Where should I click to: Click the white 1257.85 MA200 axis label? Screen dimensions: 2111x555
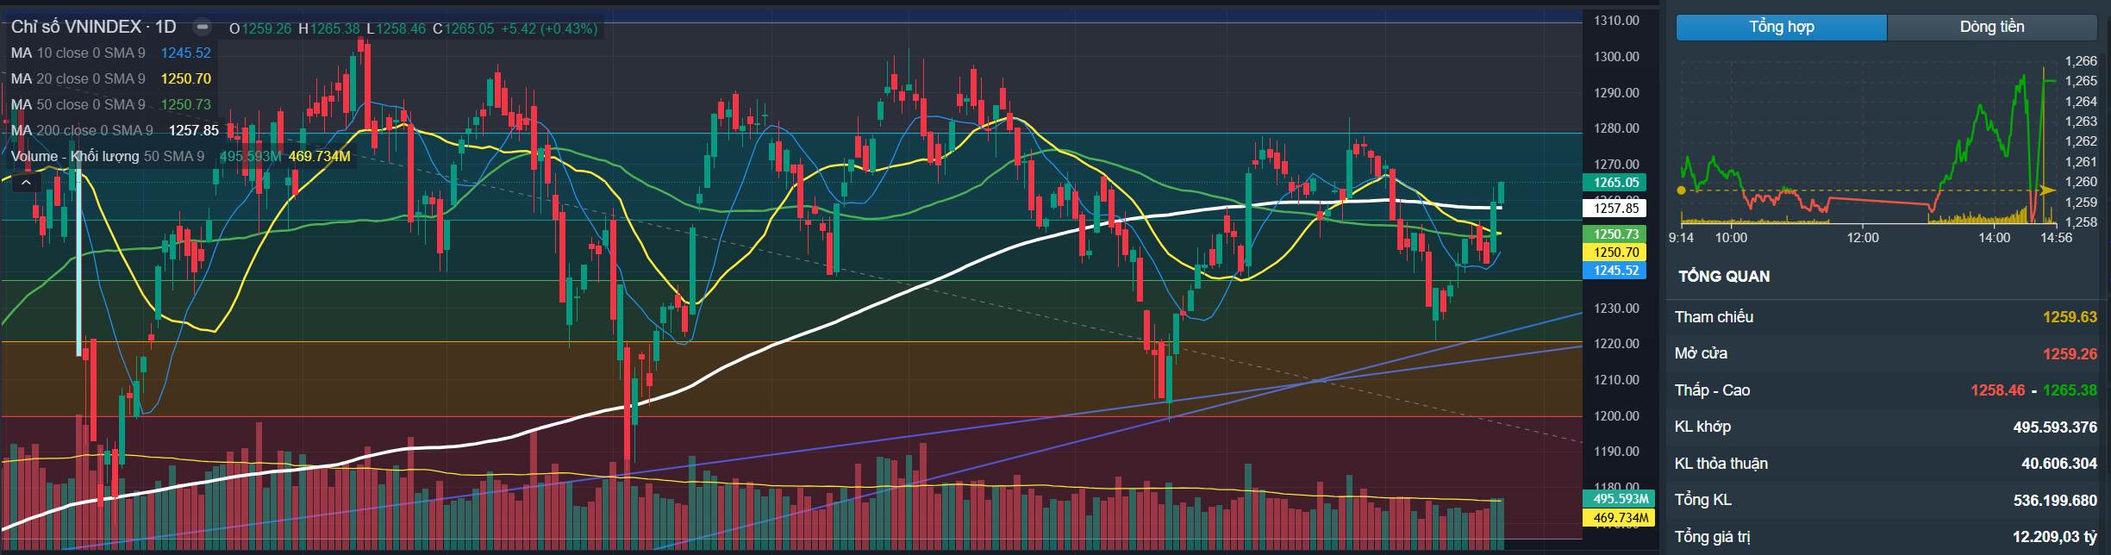[1614, 208]
